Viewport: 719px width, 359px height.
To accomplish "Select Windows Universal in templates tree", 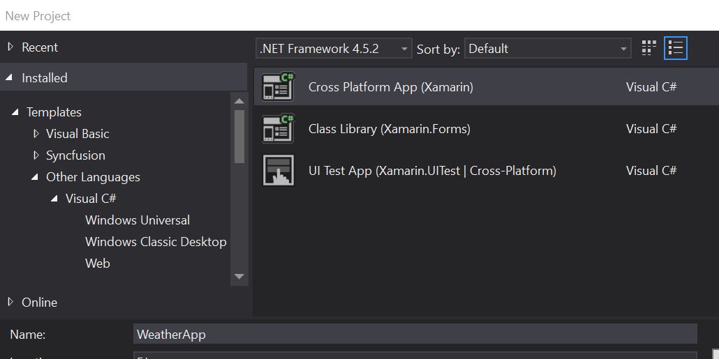I will 138,220.
